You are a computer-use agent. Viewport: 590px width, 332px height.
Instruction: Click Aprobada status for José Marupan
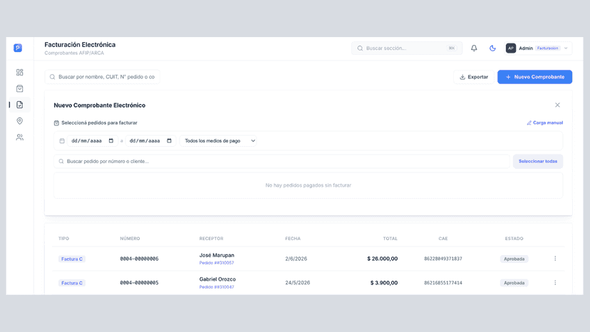point(514,259)
